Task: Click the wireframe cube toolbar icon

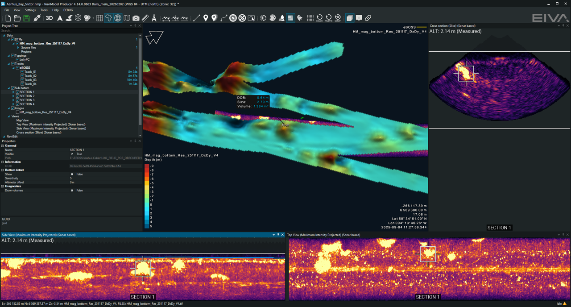Action: pyautogui.click(x=78, y=18)
